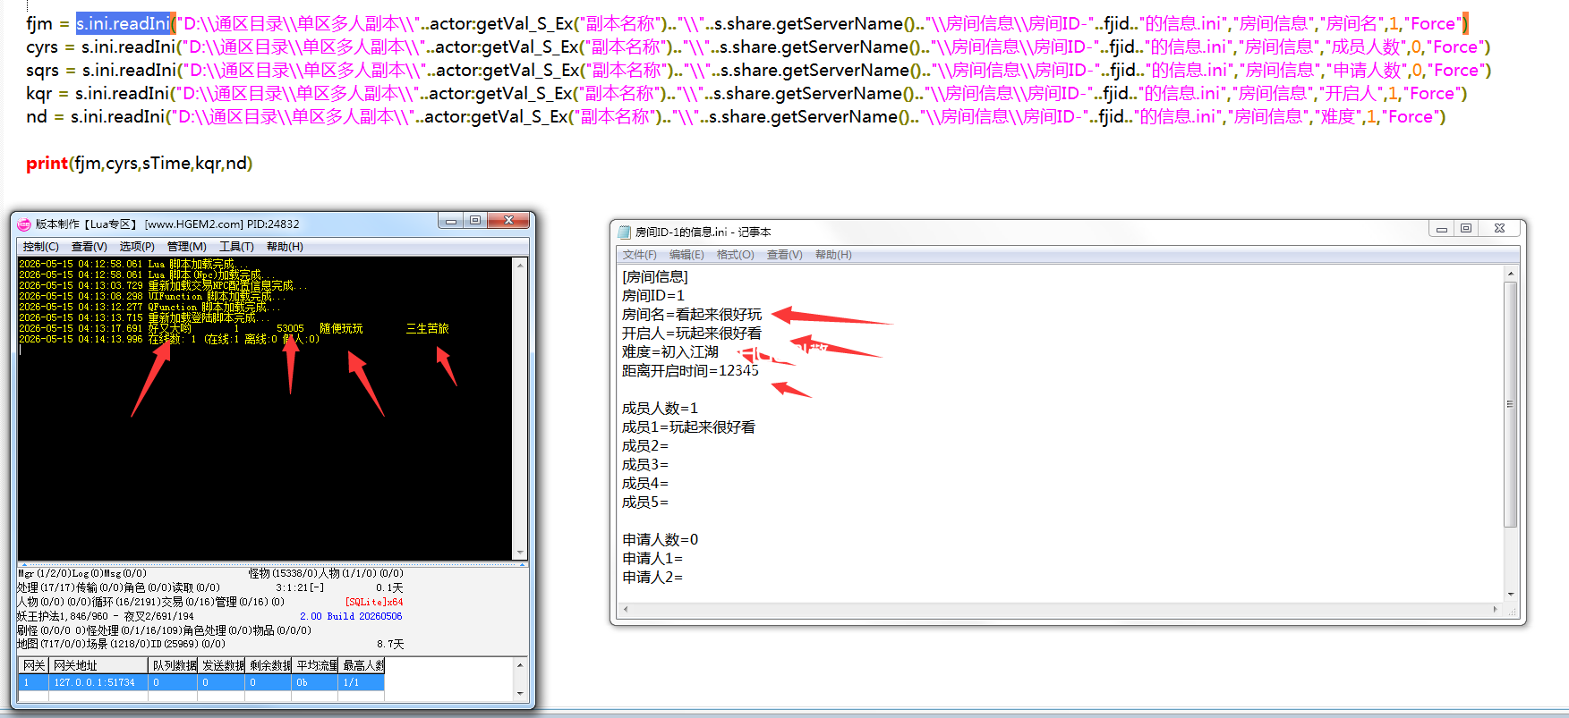Maximize the Notepad window
Viewport: 1569px width, 718px height.
[1466, 229]
